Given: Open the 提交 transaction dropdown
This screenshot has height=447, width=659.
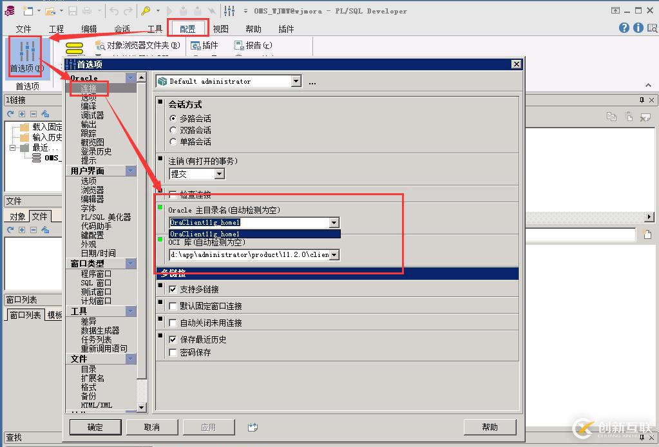Looking at the screenshot, I should point(218,173).
